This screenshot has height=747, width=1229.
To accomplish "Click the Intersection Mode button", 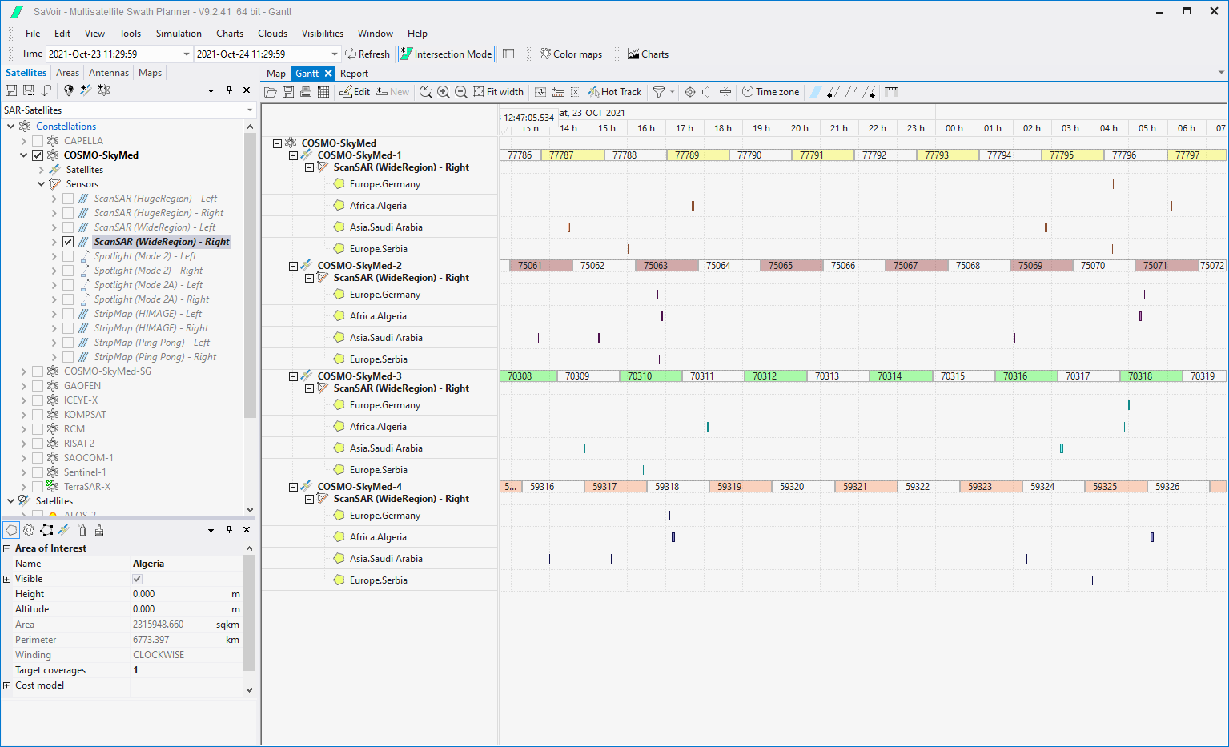I will pos(446,54).
